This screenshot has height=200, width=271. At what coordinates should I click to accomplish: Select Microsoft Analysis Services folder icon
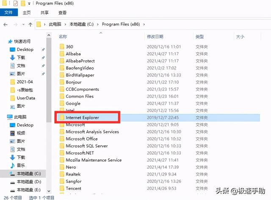coord(62,132)
